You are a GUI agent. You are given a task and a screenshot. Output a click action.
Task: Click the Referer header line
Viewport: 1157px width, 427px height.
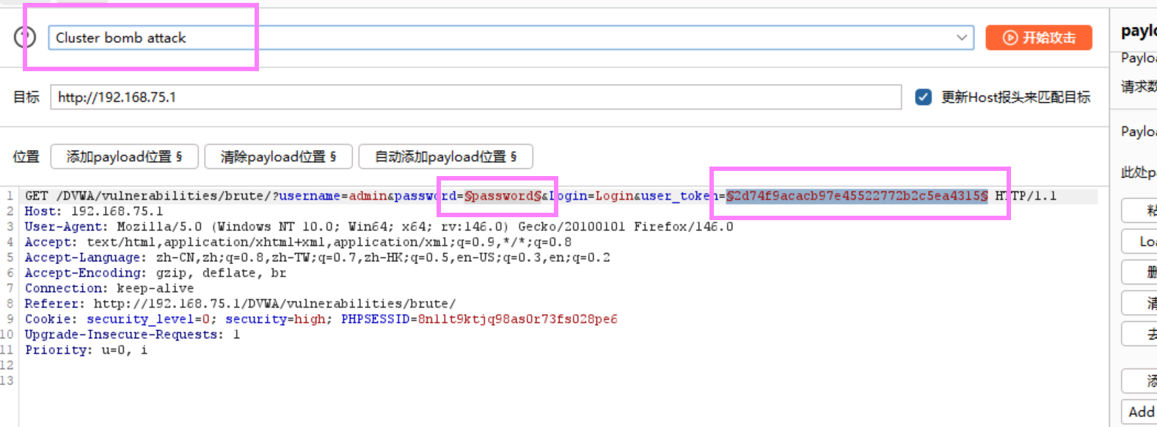point(240,304)
